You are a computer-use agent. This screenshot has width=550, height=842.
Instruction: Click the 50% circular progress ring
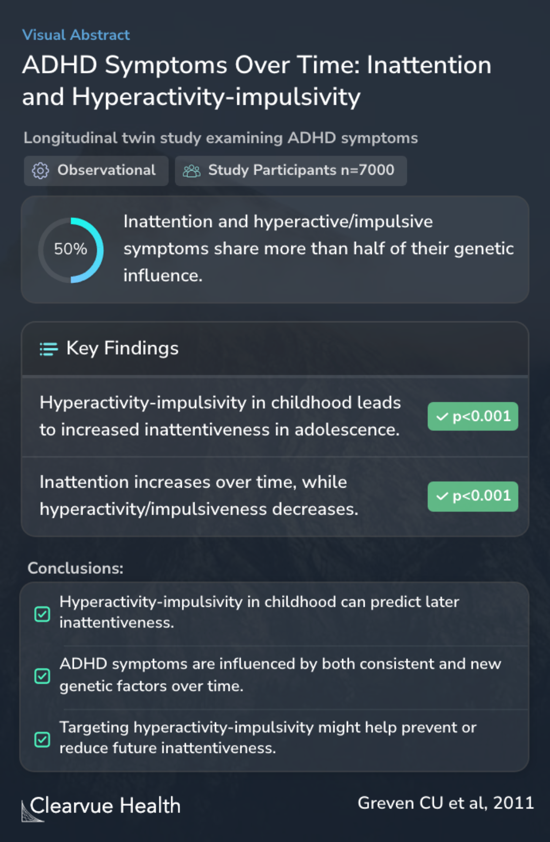coord(71,250)
